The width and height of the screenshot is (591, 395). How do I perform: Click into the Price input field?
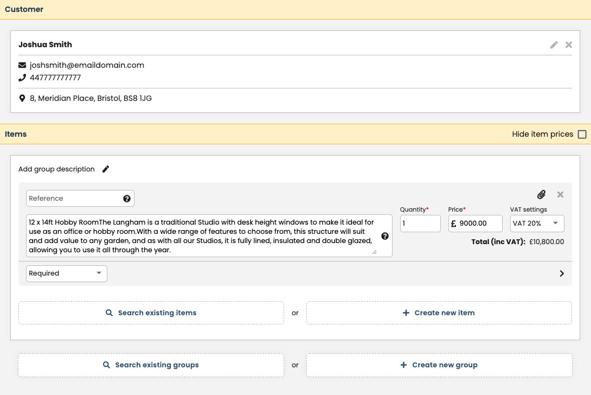click(x=479, y=224)
